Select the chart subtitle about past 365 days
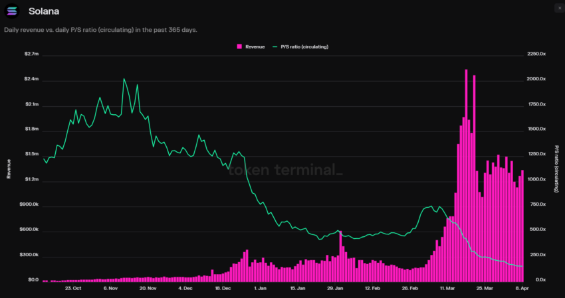The height and width of the screenshot is (298, 565). pyautogui.click(x=100, y=30)
